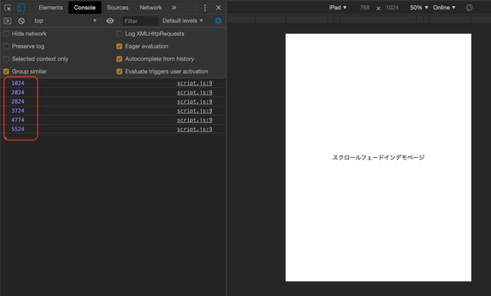The image size is (491, 296).
Task: Open script.js:9 link for log 5524
Action: [x=194, y=130]
